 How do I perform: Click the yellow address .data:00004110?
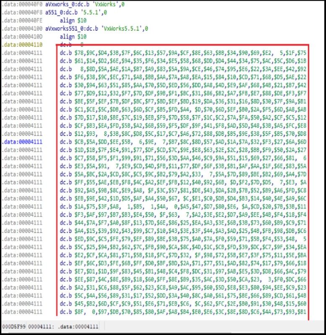22,45
